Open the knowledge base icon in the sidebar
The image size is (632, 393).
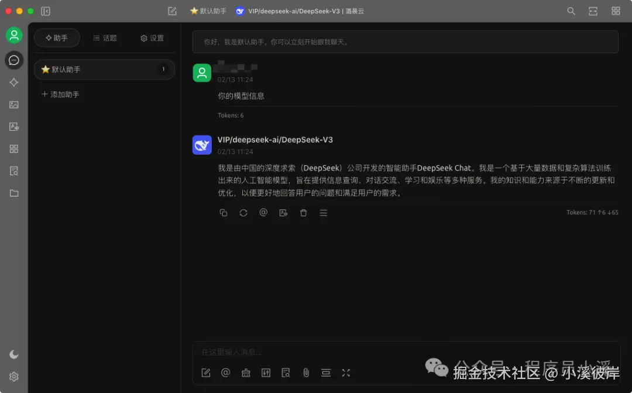click(x=14, y=171)
